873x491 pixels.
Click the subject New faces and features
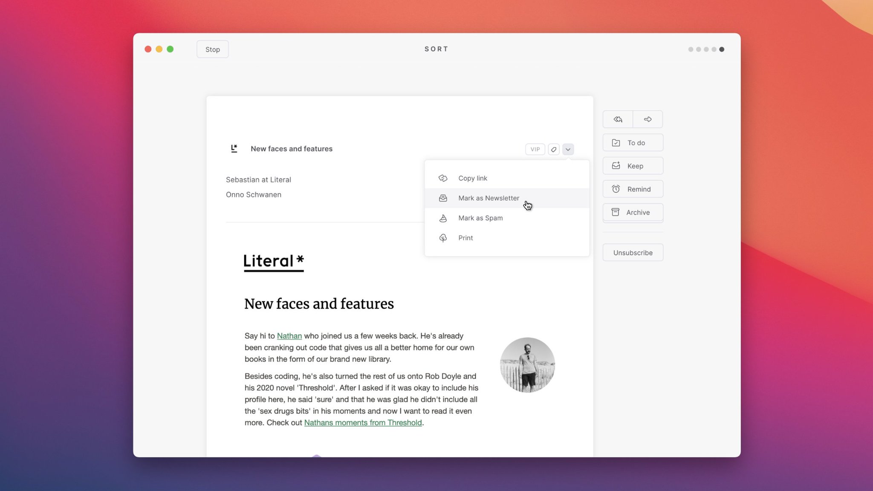point(292,149)
